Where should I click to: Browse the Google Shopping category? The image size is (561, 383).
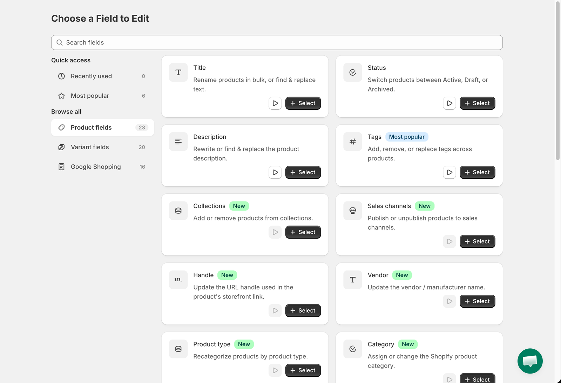coord(102,167)
